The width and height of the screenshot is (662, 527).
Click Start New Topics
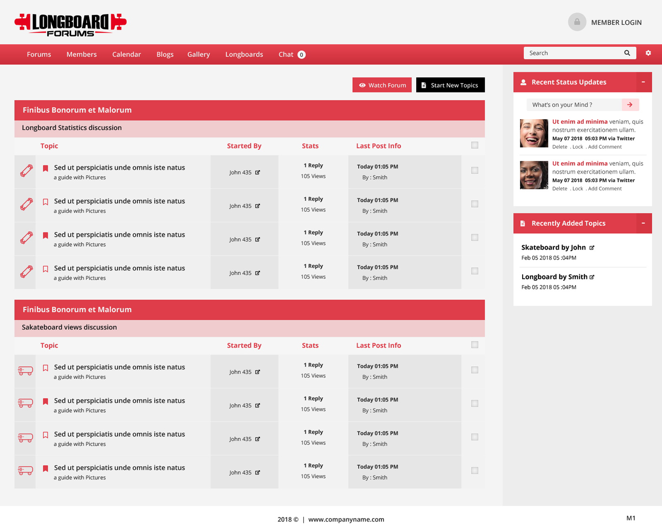[450, 85]
